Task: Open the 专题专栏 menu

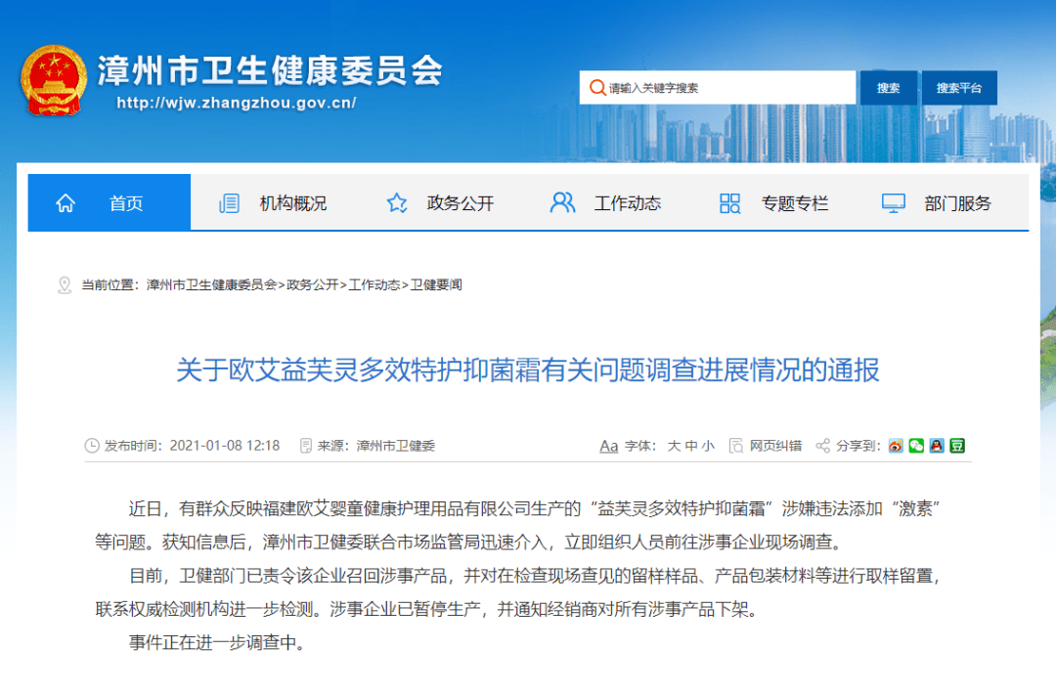Action: coord(794,202)
